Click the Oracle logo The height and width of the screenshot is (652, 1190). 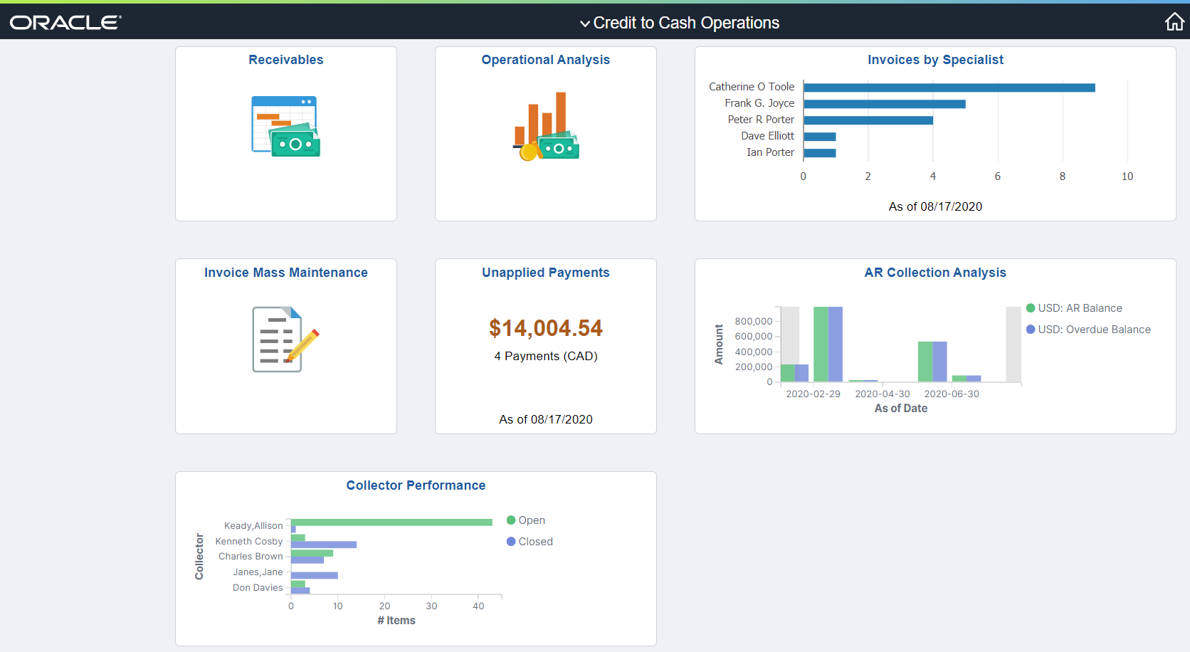pos(65,23)
